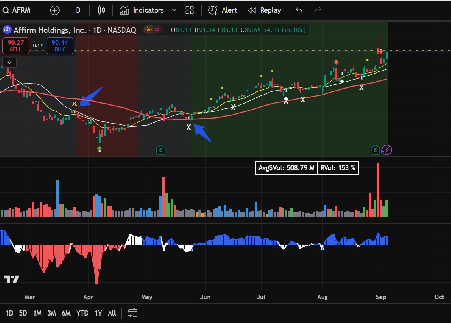451x323 pixels.
Task: Undo the last chart action
Action: click(x=299, y=10)
